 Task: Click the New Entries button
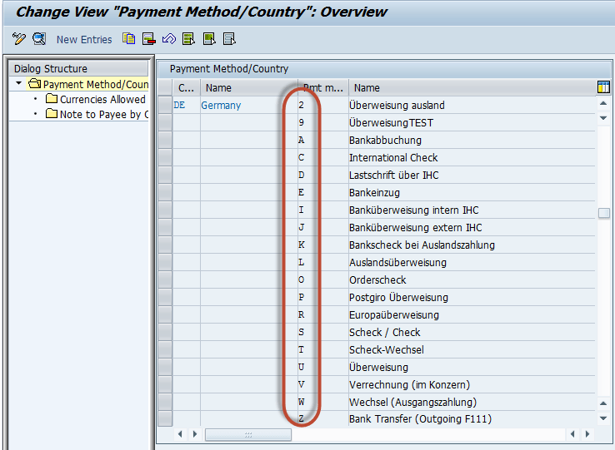coord(84,39)
